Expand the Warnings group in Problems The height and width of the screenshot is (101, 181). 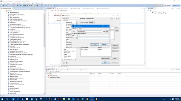coord(47,77)
